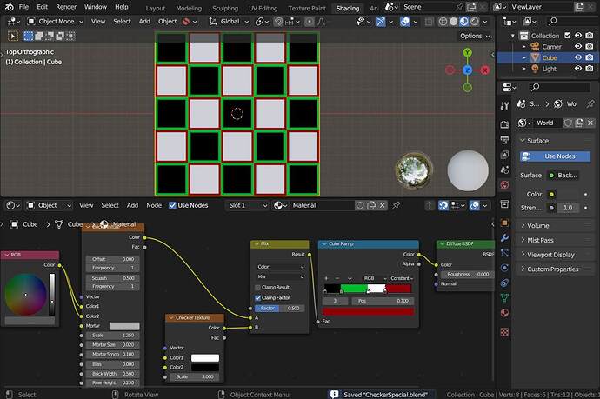Switch to the Modeling workspace tab
This screenshot has height=399, width=600.
189,8
